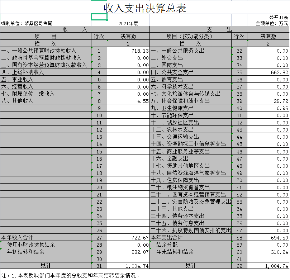Click the 2021年度 cell
The image size is (290, 280).
click(x=128, y=23)
